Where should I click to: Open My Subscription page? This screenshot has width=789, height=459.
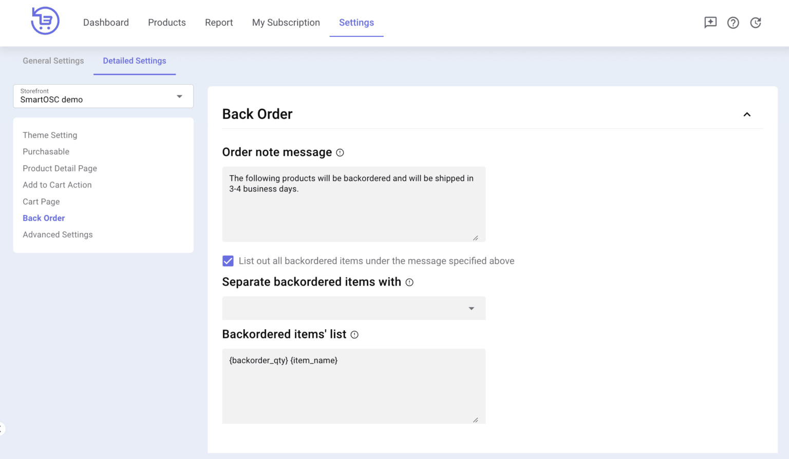286,23
